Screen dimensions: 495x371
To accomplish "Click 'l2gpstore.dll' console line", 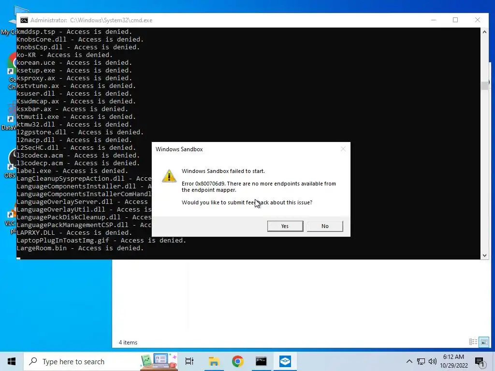I will (x=80, y=132).
